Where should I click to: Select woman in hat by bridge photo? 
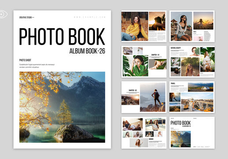[197, 102]
